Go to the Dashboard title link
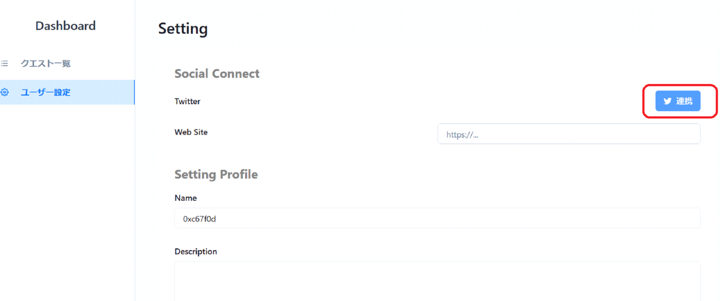The width and height of the screenshot is (720, 301). [66, 26]
